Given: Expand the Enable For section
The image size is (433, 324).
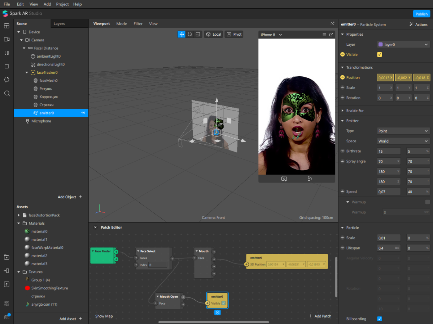Looking at the screenshot, I should click(355, 111).
